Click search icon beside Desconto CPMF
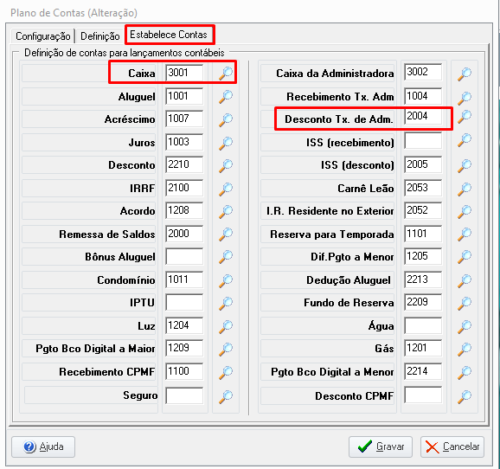This screenshot has width=500, height=469. click(x=465, y=396)
